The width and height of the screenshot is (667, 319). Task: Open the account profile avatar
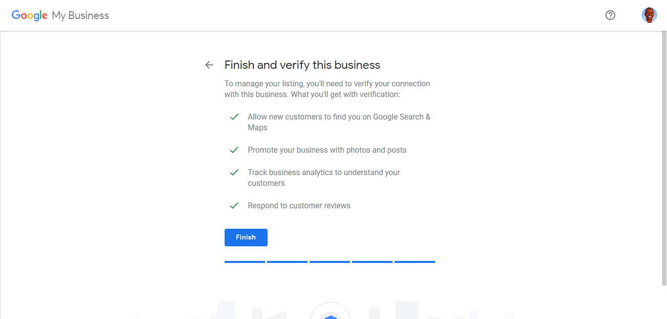(649, 15)
